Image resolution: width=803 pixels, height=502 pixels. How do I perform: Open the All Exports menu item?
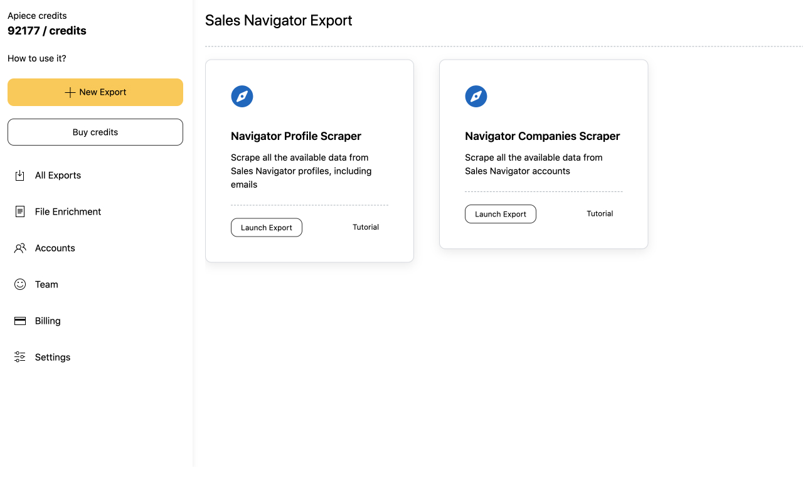[58, 175]
